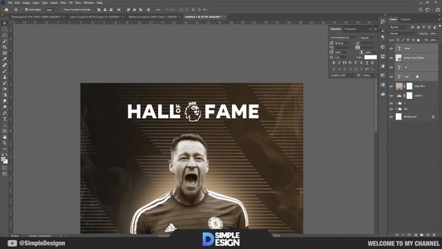Viewport: 442px width, 249px height.
Task: Open the Window menu
Action: point(88,3)
